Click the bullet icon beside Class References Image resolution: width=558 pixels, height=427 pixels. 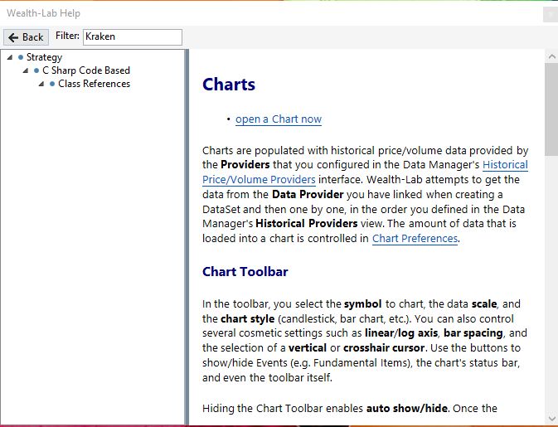pyautogui.click(x=52, y=85)
